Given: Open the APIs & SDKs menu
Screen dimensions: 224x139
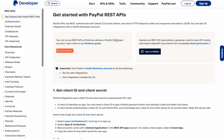Looking at the screenshot, I should [107, 4].
